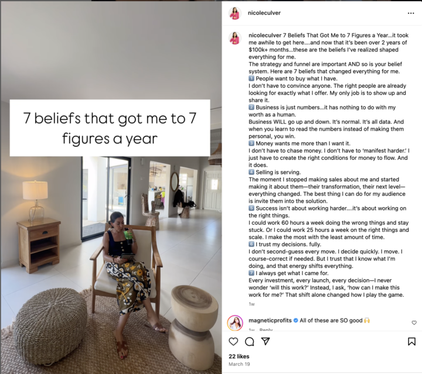422x374 pixels.
Task: Open the March 19 post date link
Action: [x=239, y=364]
